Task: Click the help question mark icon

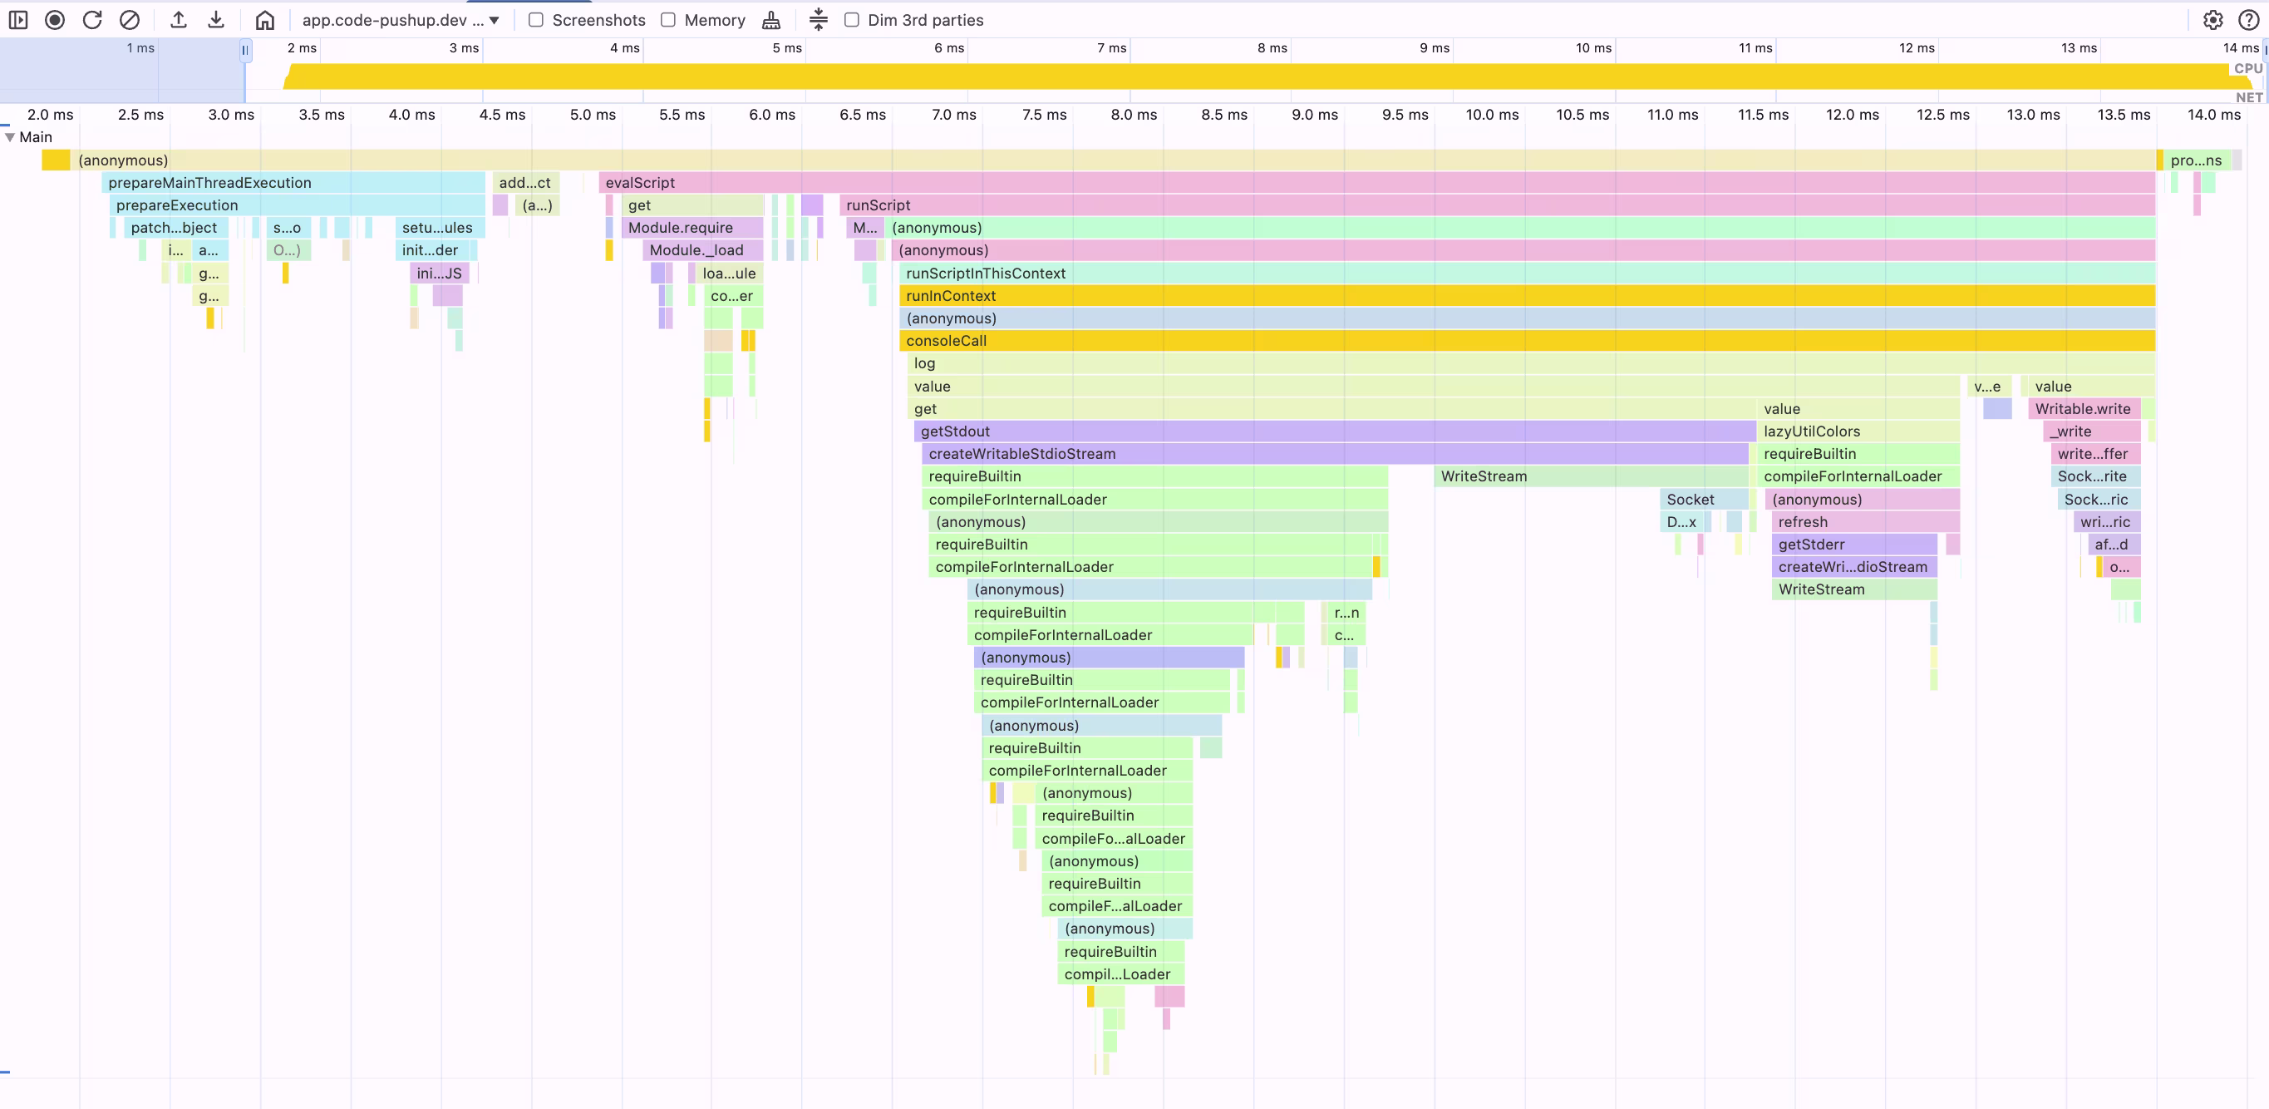Action: pos(2249,19)
